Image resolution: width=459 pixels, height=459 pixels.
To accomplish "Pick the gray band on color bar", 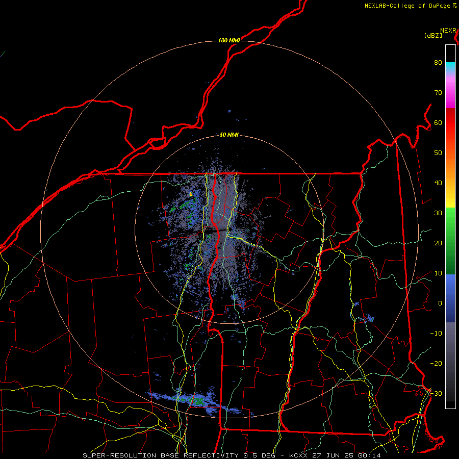I will [x=450, y=362].
